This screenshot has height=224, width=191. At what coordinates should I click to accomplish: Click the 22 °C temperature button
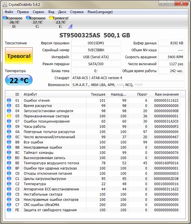pos(19,81)
